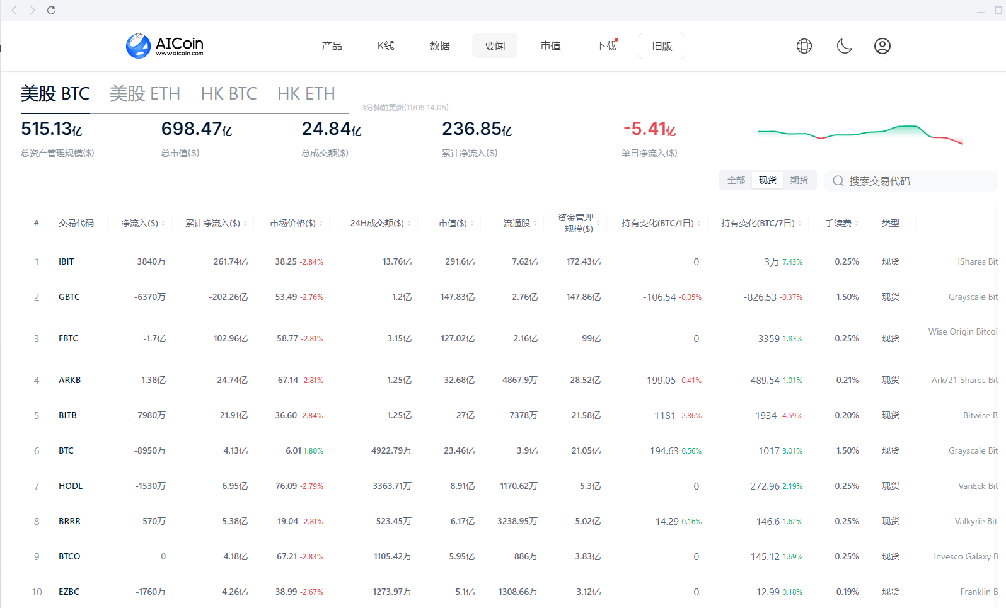Click GBTC cumulative inflow -202.26亿
The image size is (1006, 608).
228,297
